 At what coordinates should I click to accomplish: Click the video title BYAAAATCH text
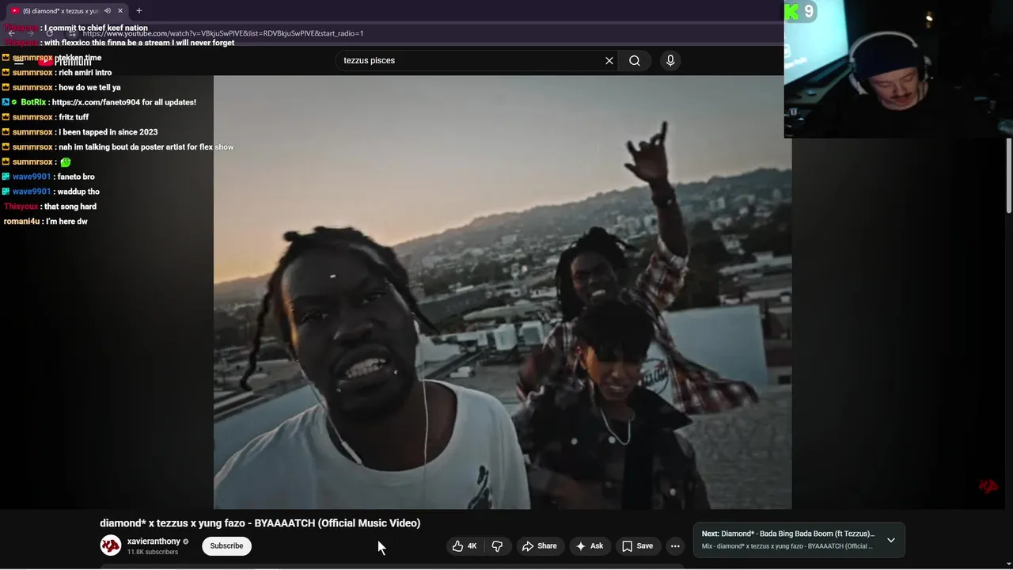click(260, 522)
